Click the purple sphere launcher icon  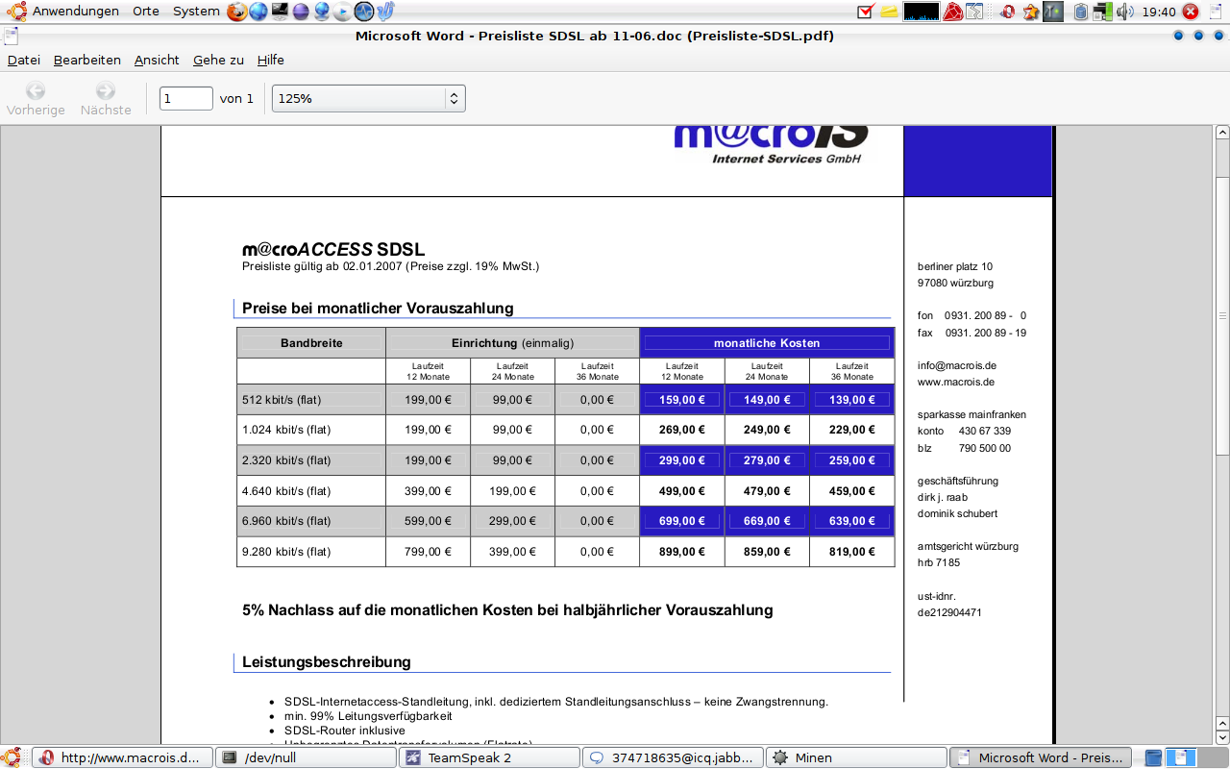click(x=301, y=12)
